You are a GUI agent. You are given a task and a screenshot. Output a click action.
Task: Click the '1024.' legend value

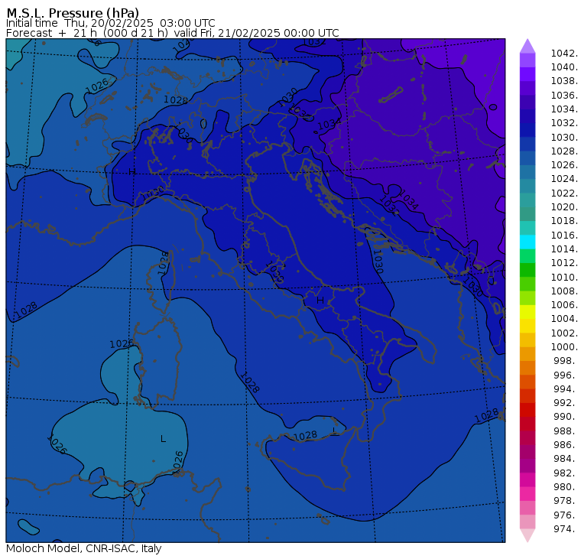click(x=564, y=179)
